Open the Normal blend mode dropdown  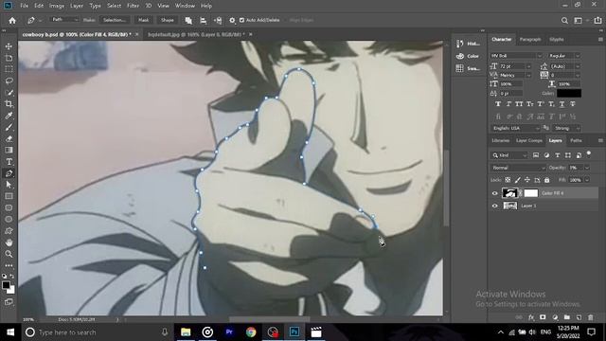[518, 168]
